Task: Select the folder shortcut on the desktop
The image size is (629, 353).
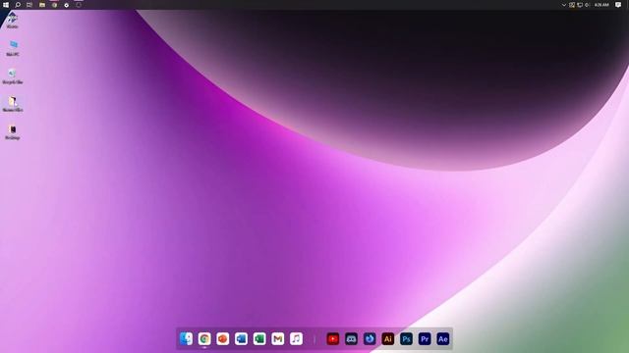Action: pos(13,104)
